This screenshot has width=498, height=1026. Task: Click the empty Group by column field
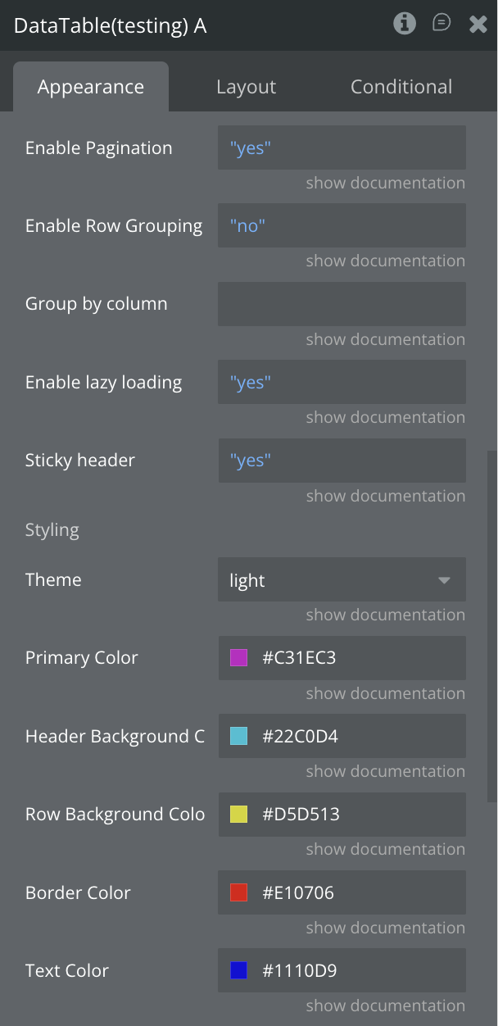(342, 304)
